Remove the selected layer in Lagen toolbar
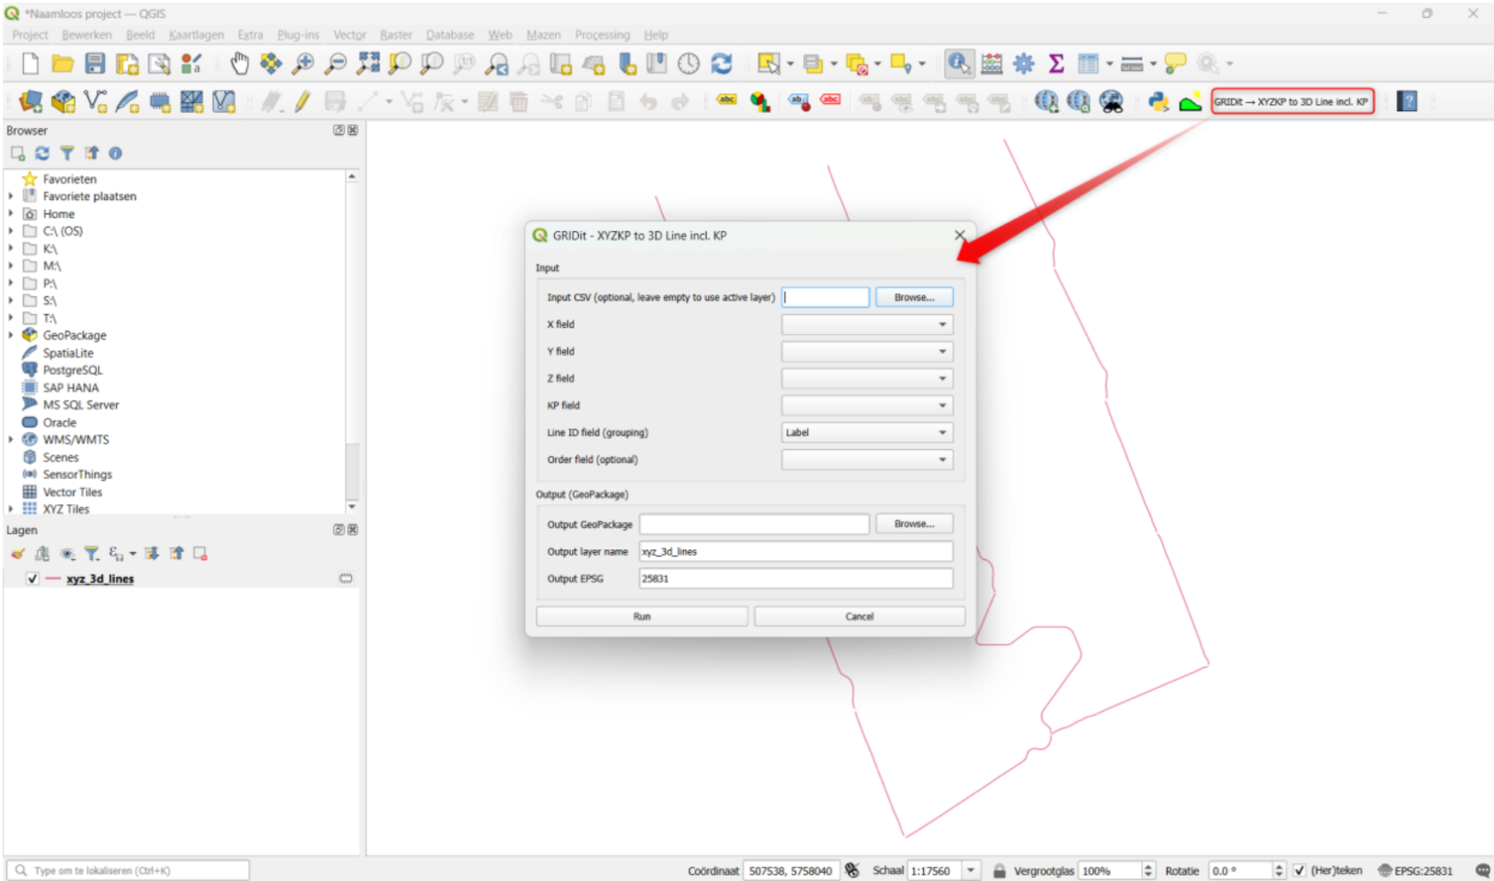Screen dimensions: 1494x881 (x=201, y=554)
